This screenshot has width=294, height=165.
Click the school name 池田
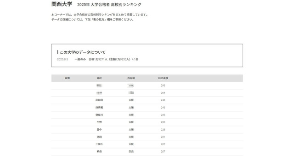(x=99, y=137)
